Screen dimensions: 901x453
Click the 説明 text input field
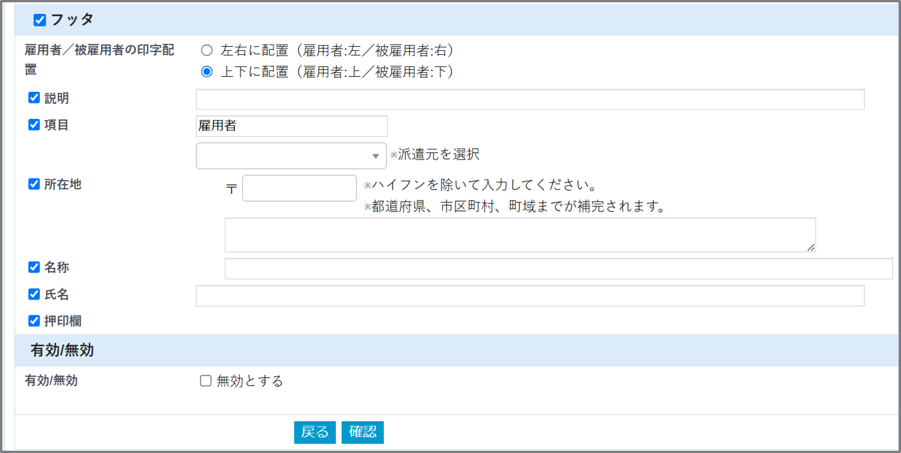[530, 99]
